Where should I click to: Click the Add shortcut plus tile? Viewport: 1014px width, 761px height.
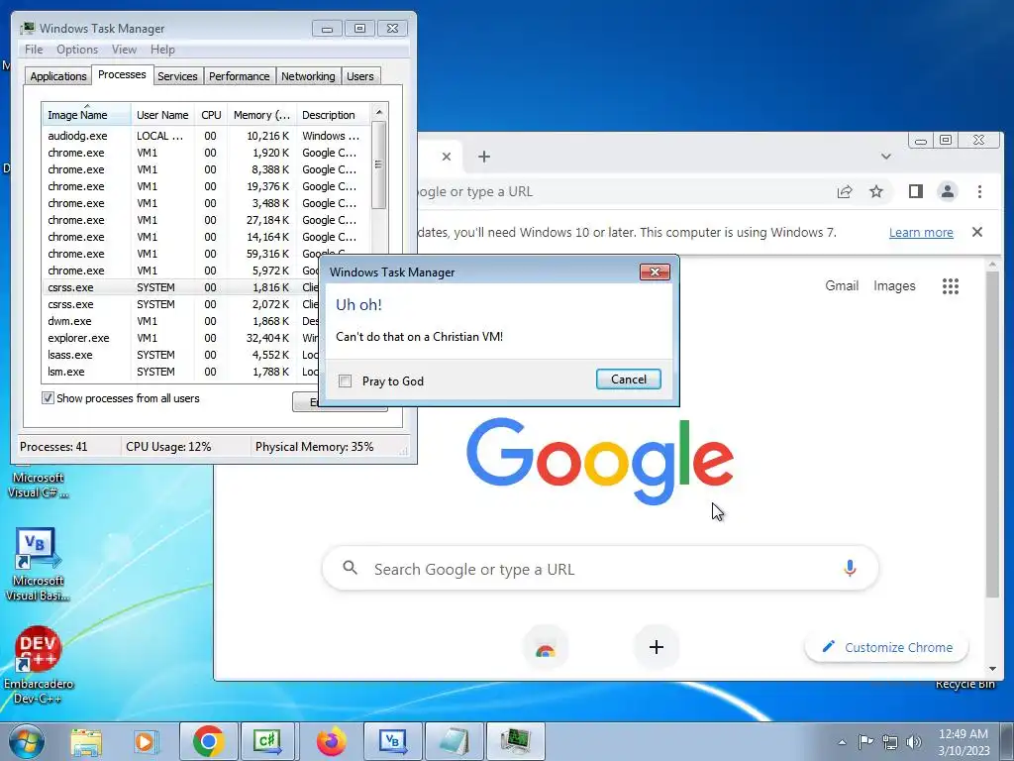[x=656, y=647]
